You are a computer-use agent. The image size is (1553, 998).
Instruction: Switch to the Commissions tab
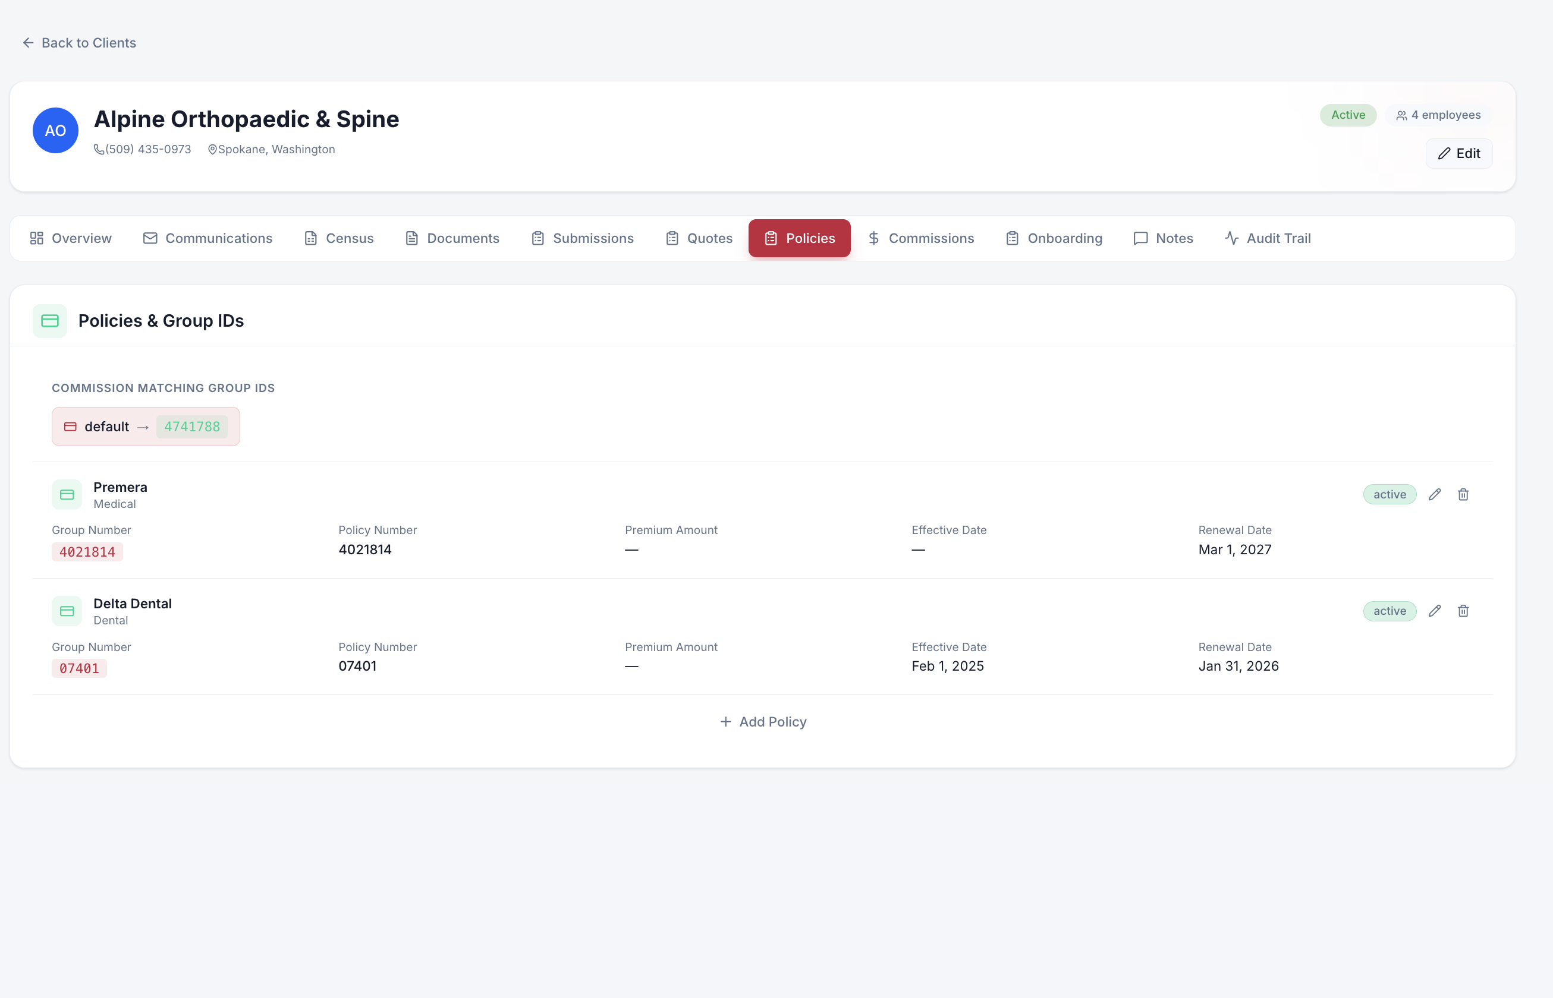(921, 238)
